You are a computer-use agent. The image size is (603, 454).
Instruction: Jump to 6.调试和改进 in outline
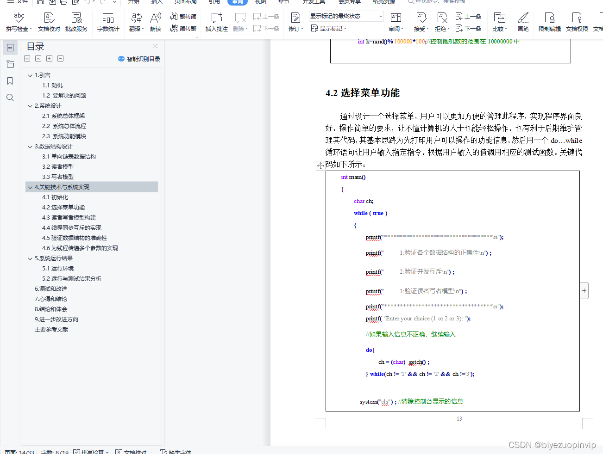[51, 289]
